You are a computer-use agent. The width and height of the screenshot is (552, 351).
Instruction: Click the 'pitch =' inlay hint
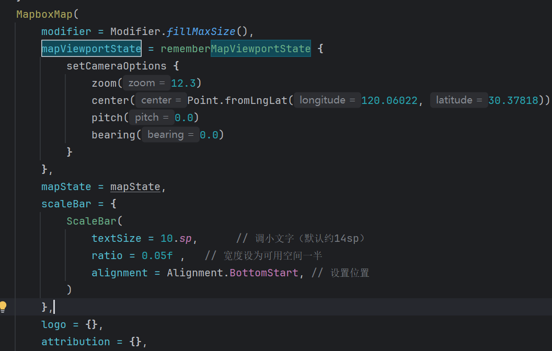(x=151, y=118)
